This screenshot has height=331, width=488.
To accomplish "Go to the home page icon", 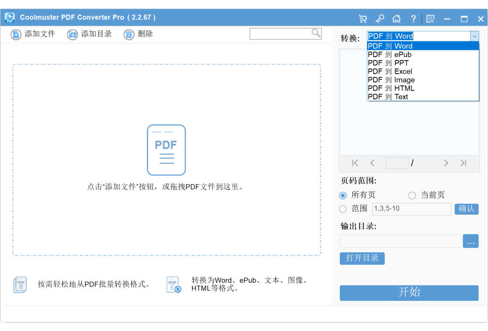I will coord(396,19).
